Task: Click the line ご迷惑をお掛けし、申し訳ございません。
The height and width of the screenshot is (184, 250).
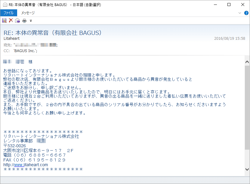Action: tap(43, 88)
